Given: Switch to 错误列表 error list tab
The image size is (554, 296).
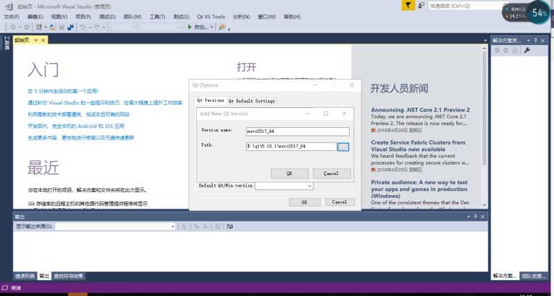Looking at the screenshot, I should (x=25, y=276).
